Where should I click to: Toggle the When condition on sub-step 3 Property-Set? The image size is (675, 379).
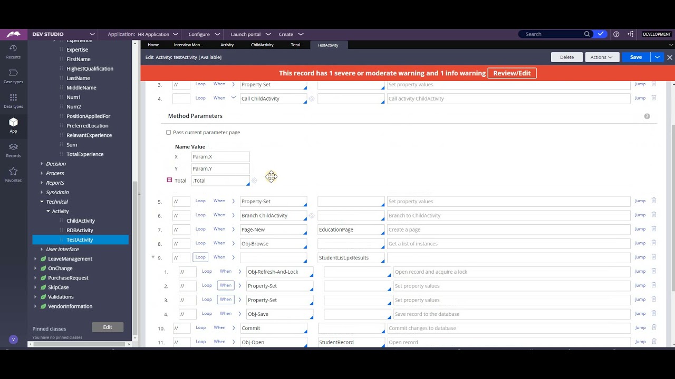(x=226, y=300)
